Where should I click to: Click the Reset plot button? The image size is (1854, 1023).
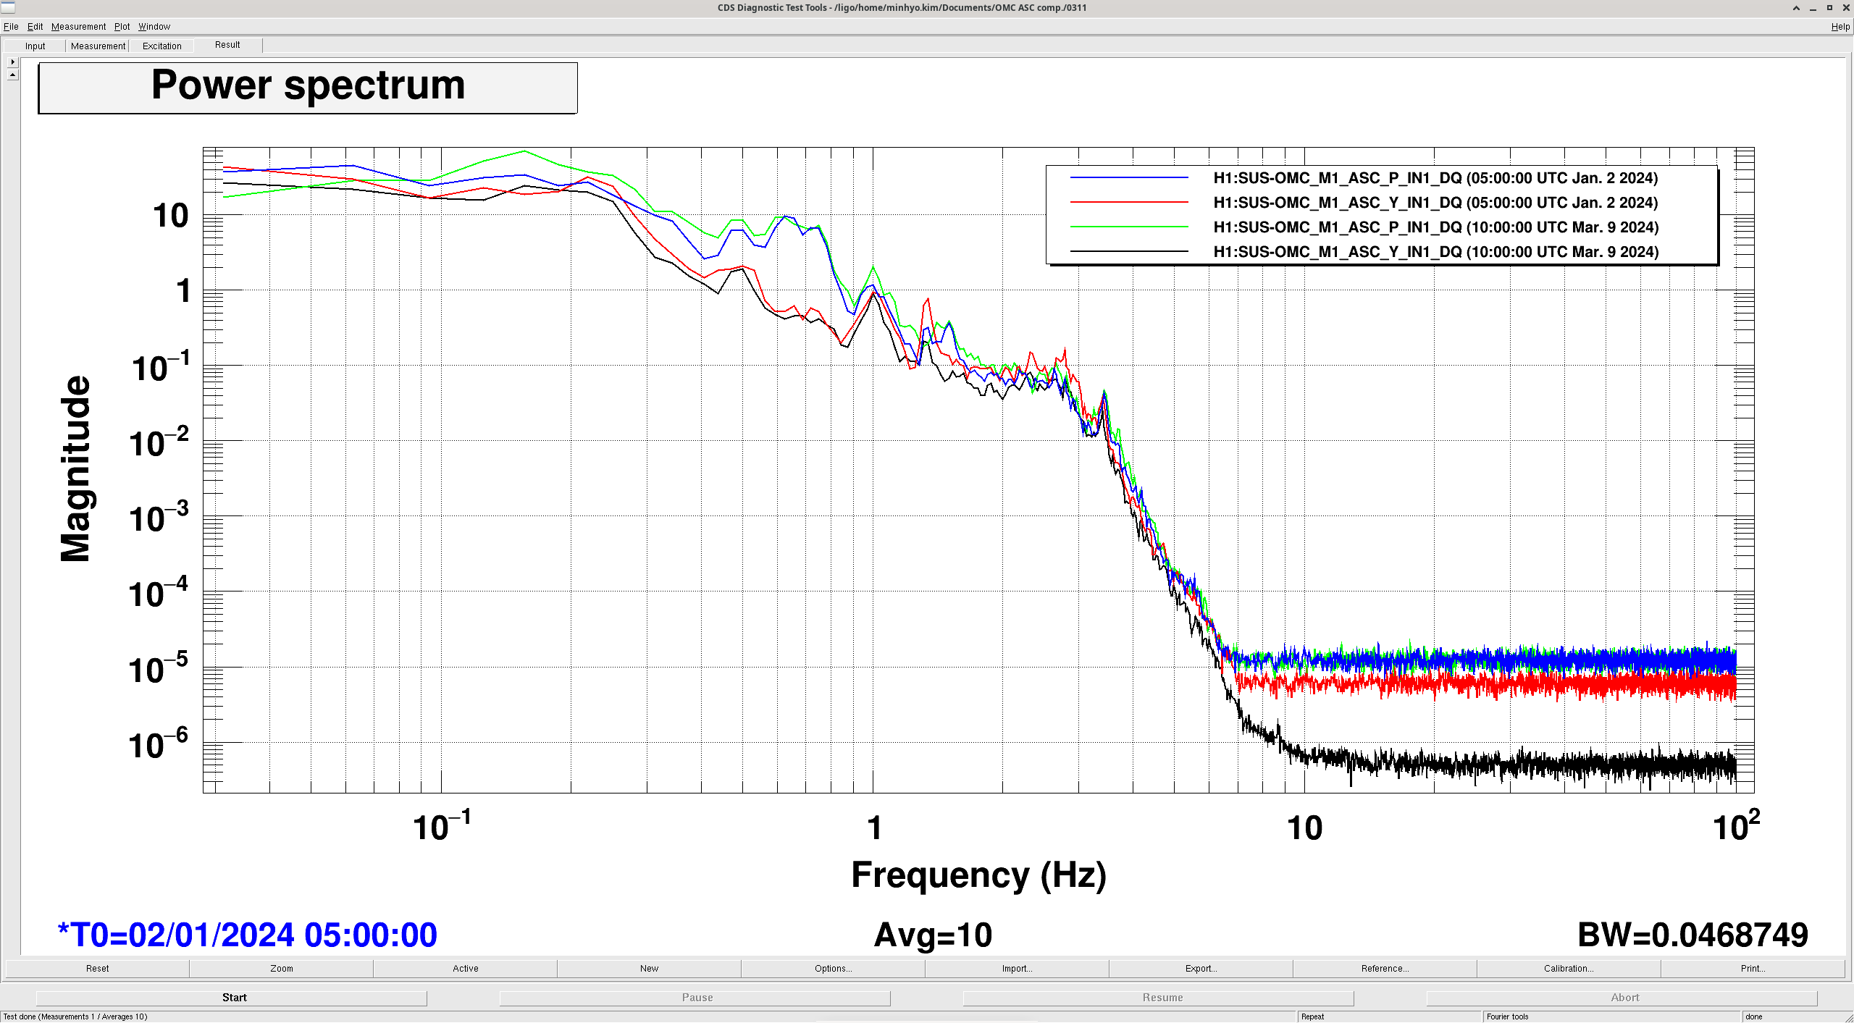[97, 969]
